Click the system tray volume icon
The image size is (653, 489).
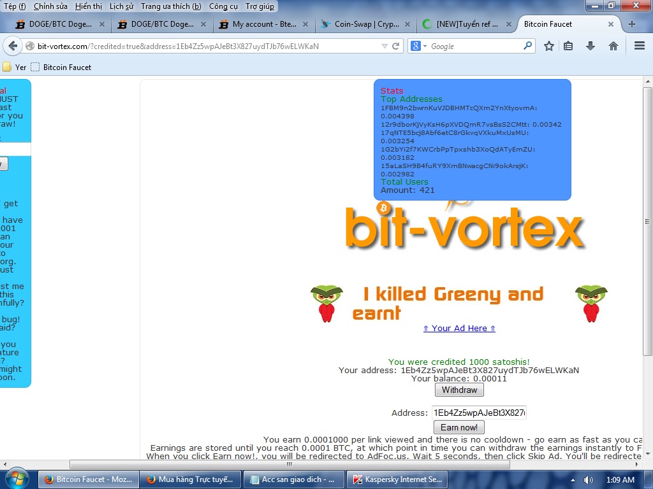[588, 480]
